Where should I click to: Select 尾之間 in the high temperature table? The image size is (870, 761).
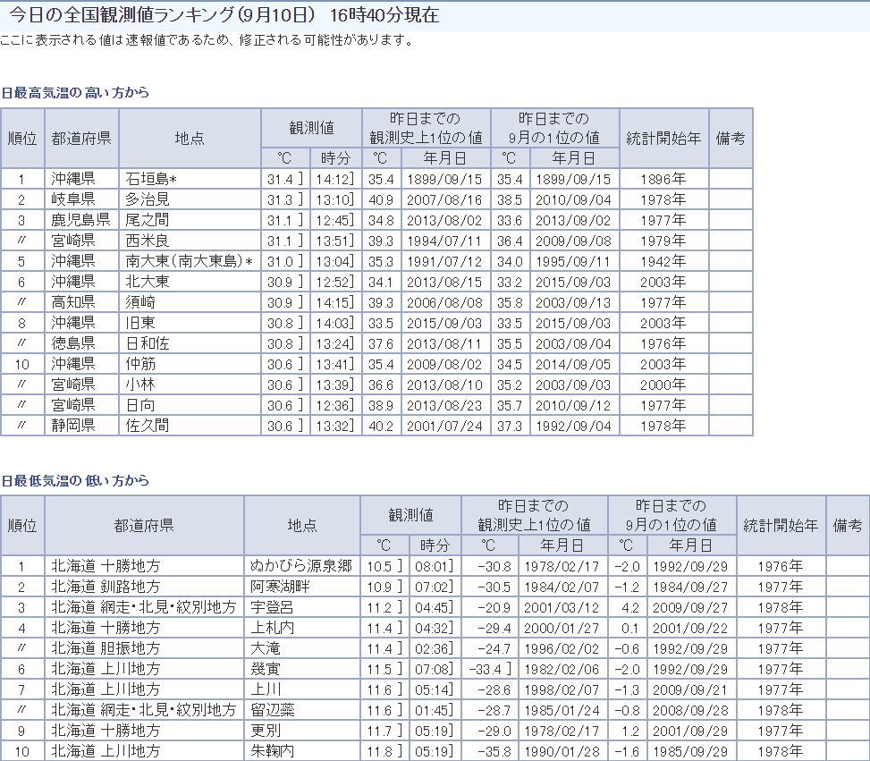click(148, 220)
